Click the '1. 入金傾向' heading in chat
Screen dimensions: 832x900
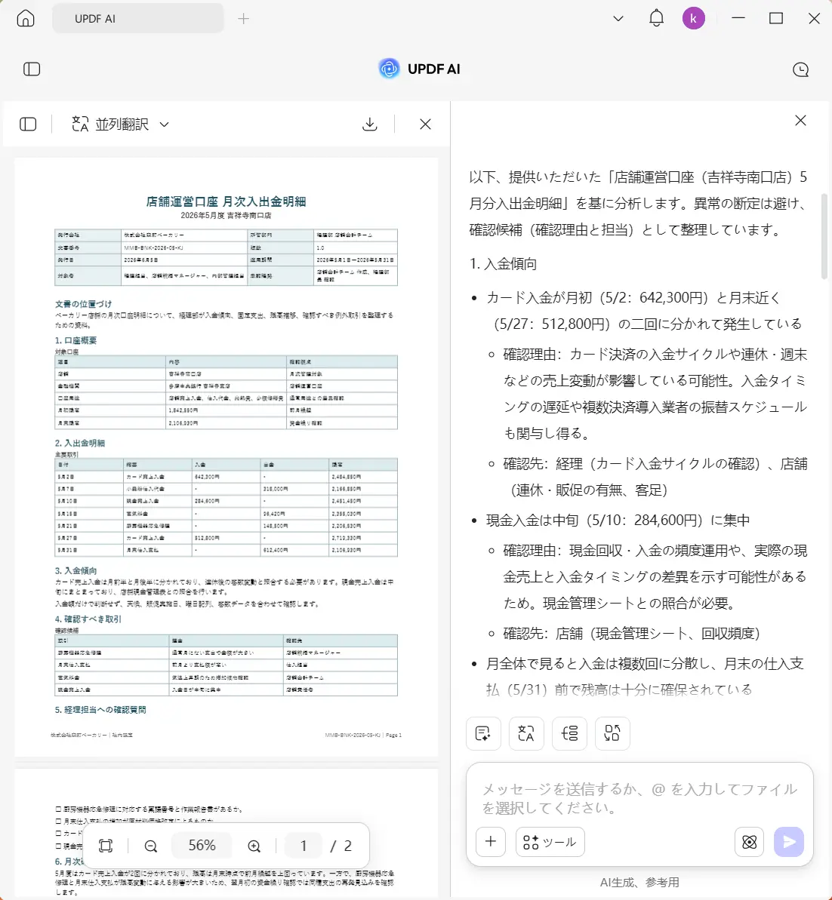pos(504,263)
